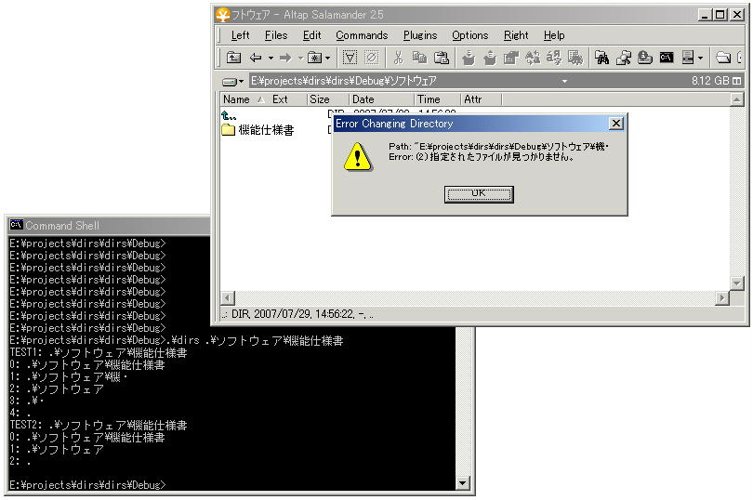Close the Error Changing Directory dialog
This screenshot has height=500, width=753.
click(615, 124)
